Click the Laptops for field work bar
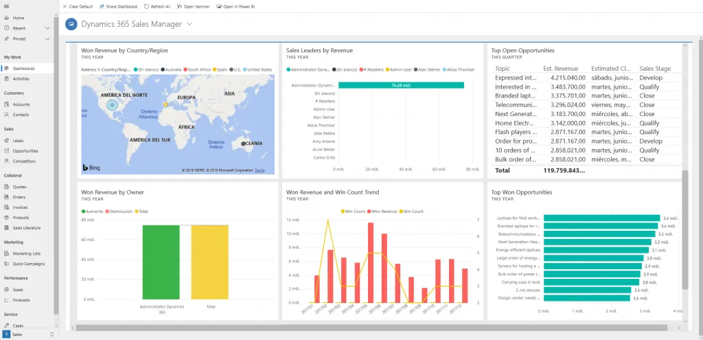The image size is (703, 340). click(601, 218)
